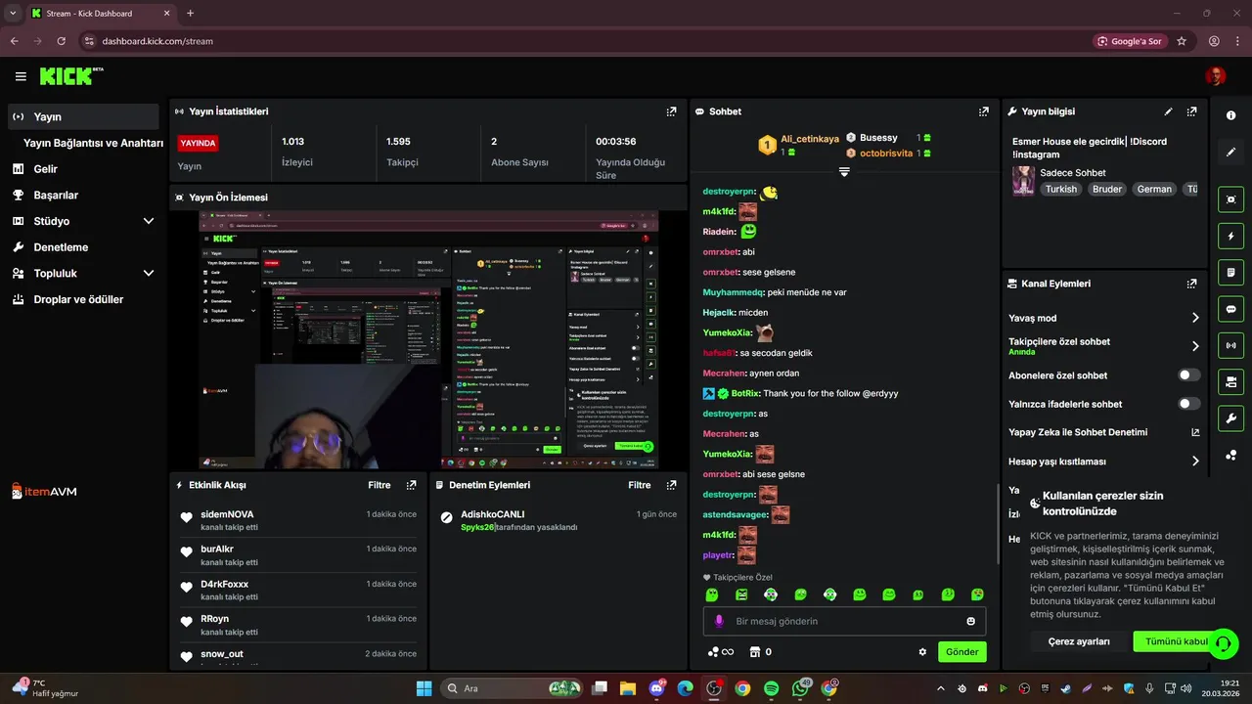Open Spotify from the taskbar
This screenshot has width=1252, height=704.
tap(771, 688)
